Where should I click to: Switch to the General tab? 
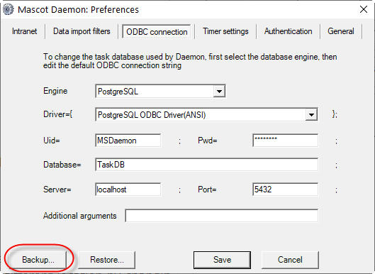pos(341,31)
